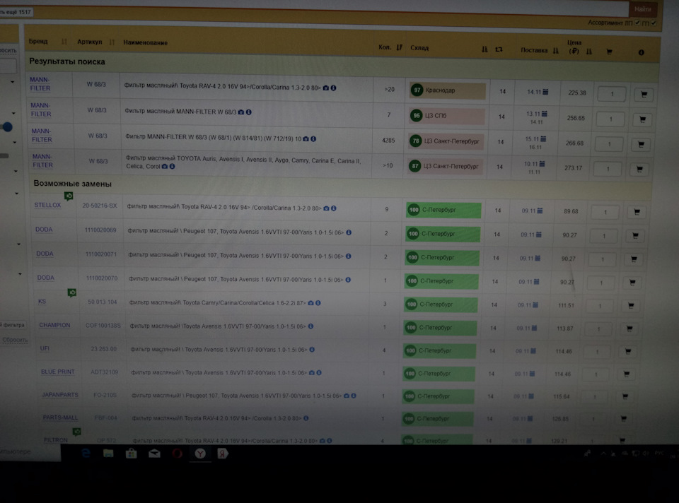Sort table by Артикул header
This screenshot has height=503, width=679.
90,42
